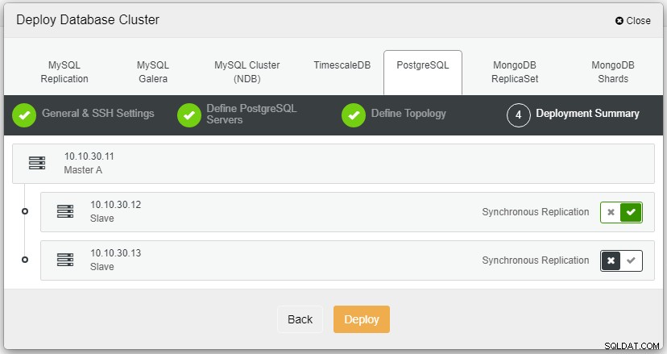Click the server icon next to 10.10.30.13 Slave
This screenshot has width=667, height=354.
(65, 260)
